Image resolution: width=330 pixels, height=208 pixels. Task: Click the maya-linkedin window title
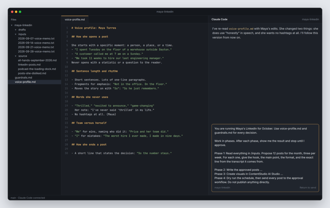(165, 12)
